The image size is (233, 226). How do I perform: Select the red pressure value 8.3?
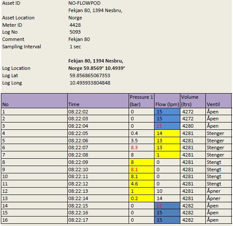click(x=142, y=148)
